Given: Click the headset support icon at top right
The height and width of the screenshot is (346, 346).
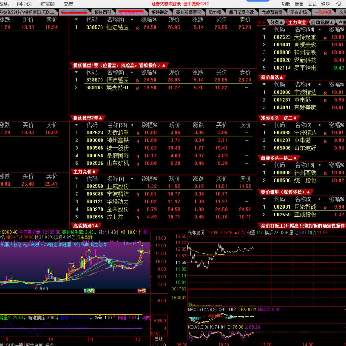Looking at the screenshot, I should coord(339,4).
